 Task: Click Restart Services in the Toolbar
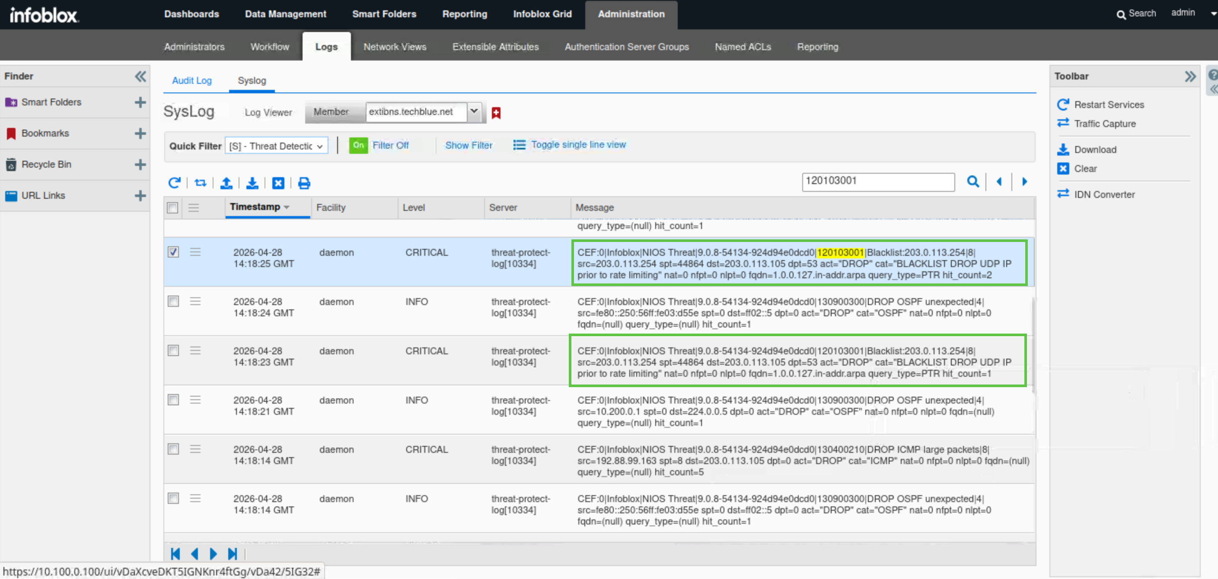point(1109,105)
